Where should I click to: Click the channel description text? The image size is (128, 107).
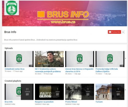(x=41, y=40)
